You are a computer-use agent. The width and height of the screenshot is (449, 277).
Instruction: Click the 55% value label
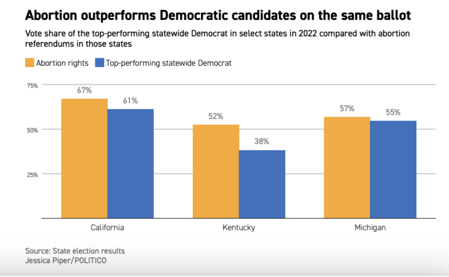(x=393, y=112)
